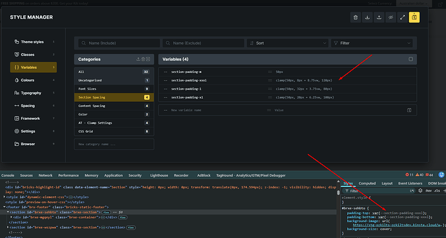Open Typography section in sidebar
The image size is (446, 238).
[x=34, y=93]
